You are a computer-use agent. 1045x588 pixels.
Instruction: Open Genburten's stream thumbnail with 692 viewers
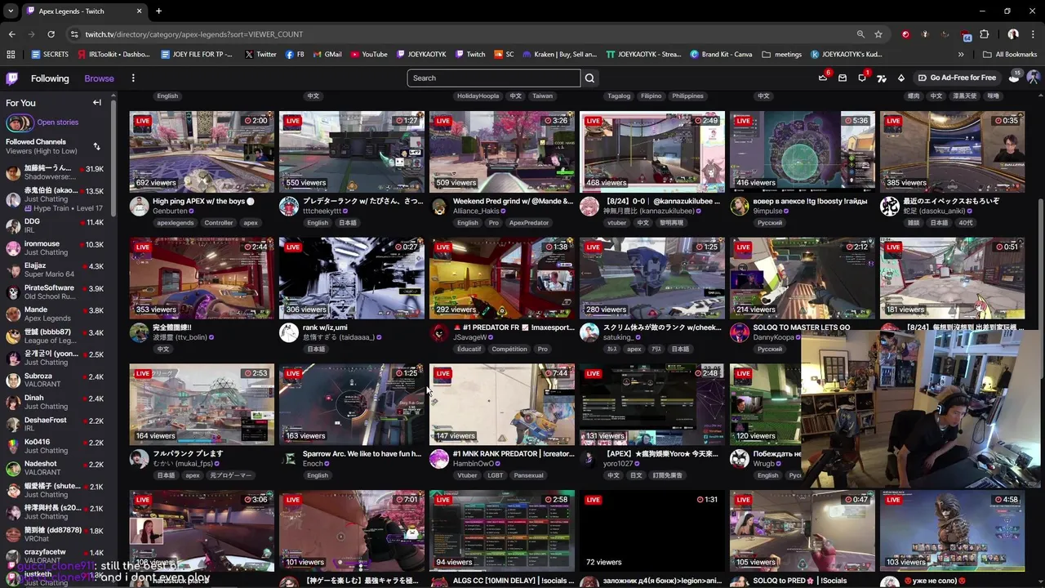[202, 152]
